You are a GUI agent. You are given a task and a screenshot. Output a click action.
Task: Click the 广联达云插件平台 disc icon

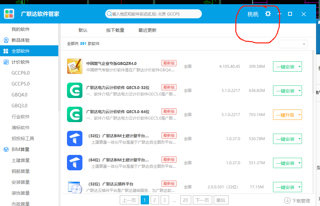coord(75,187)
